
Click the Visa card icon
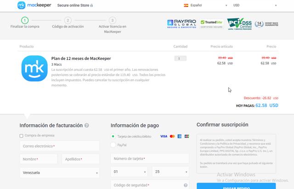coord(164,136)
